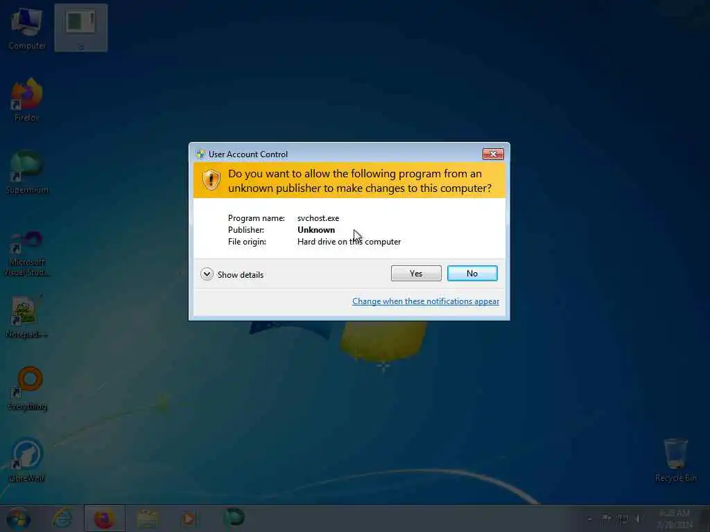Select the highlighted desktop icon beside Computer

point(81,28)
